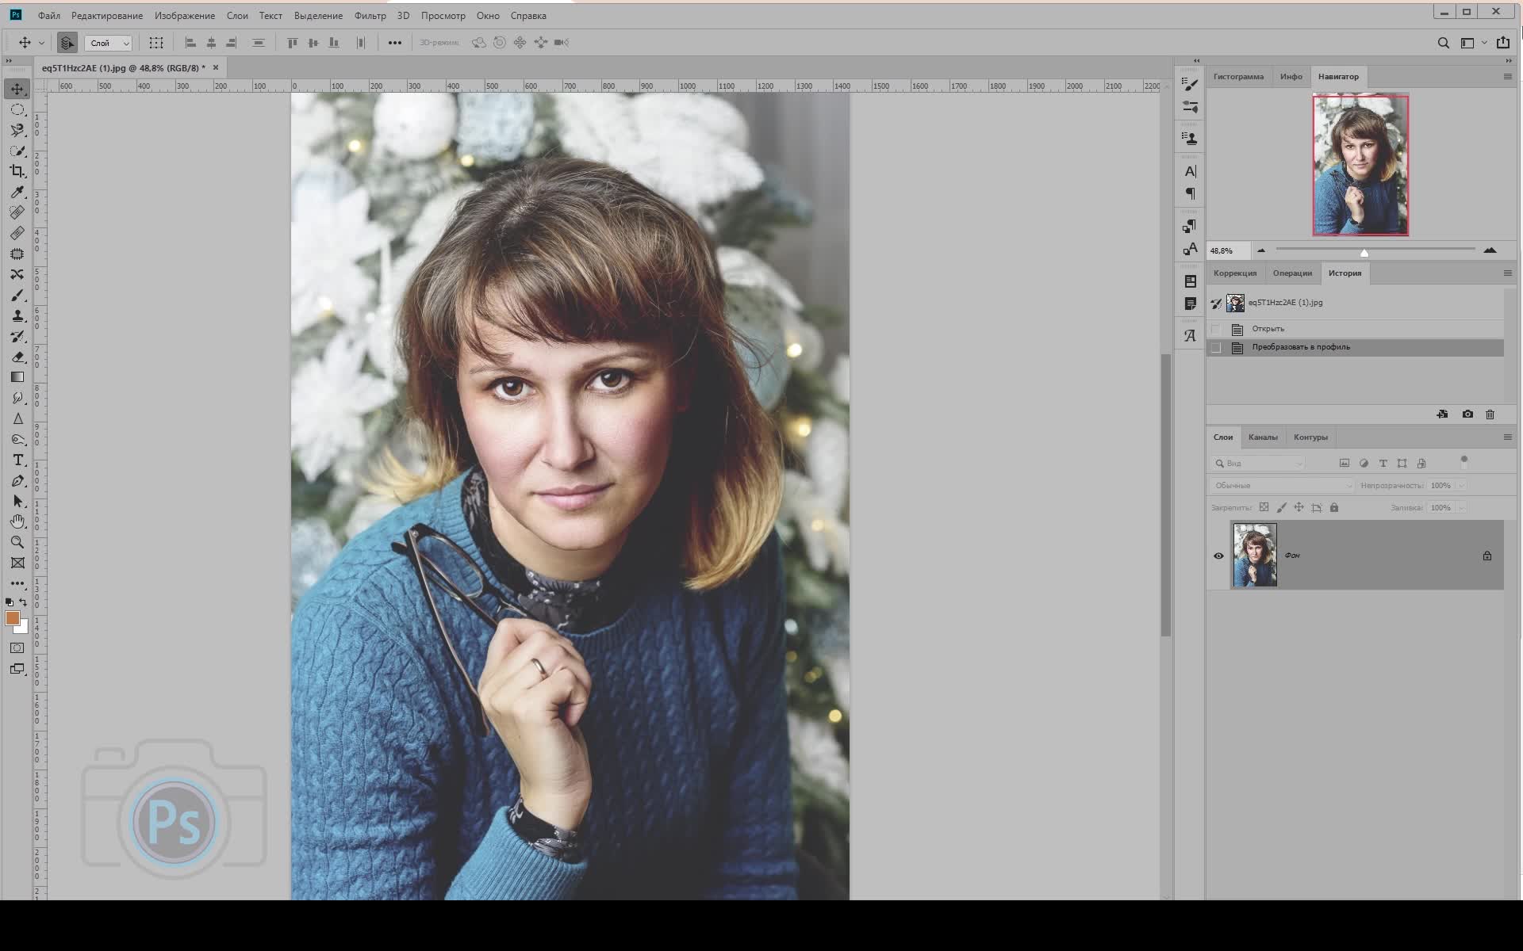Select the Move tool in toolbar
The width and height of the screenshot is (1523, 951).
(x=17, y=89)
